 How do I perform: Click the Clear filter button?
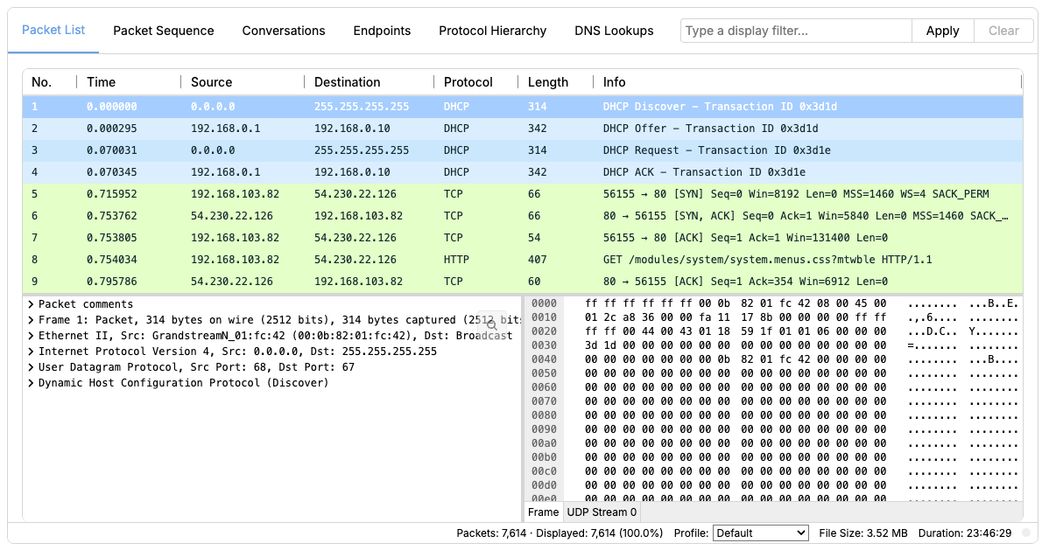click(x=1003, y=31)
